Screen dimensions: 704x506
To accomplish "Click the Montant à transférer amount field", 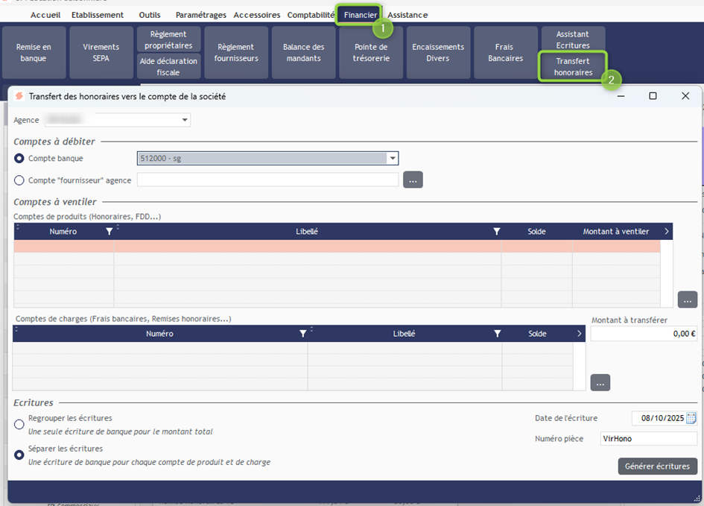I will click(644, 334).
